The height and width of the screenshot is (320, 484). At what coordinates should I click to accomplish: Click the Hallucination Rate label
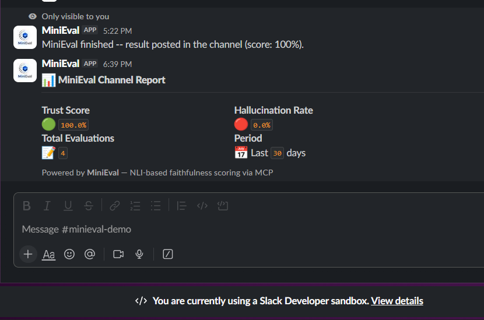pos(273,110)
